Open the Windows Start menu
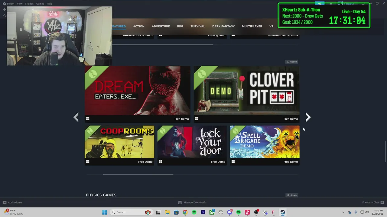This screenshot has height=217, width=387. 104,212
